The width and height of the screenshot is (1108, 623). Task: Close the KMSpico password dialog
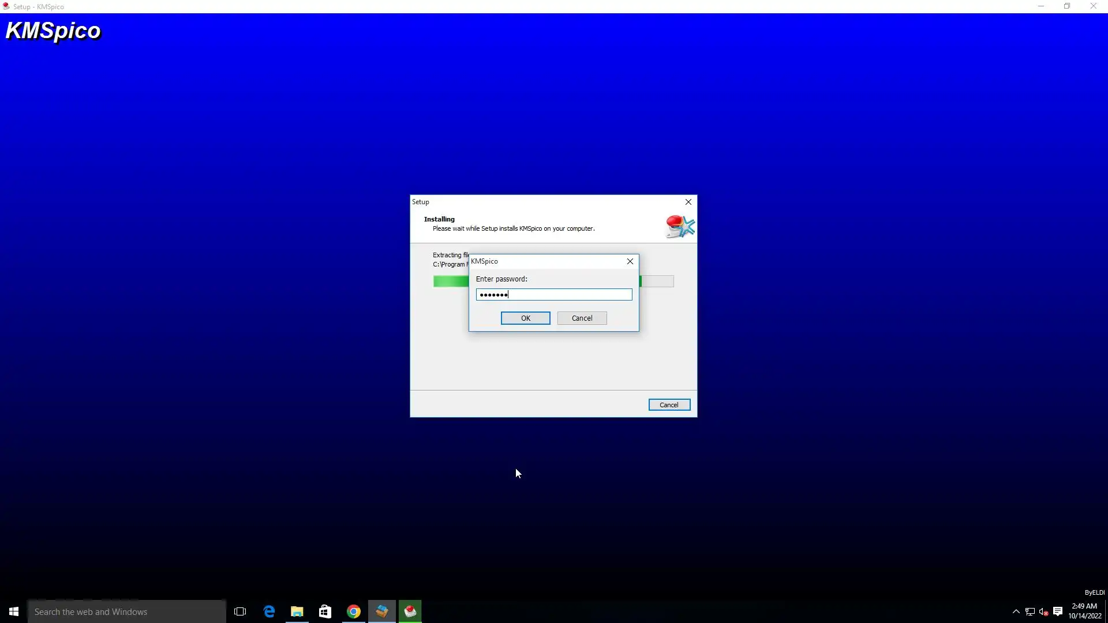pos(630,261)
